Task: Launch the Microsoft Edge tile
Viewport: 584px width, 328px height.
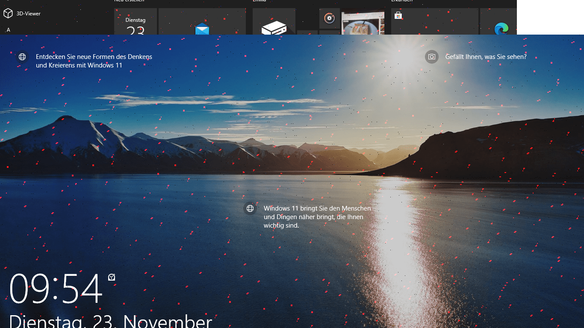Action: pos(498,21)
